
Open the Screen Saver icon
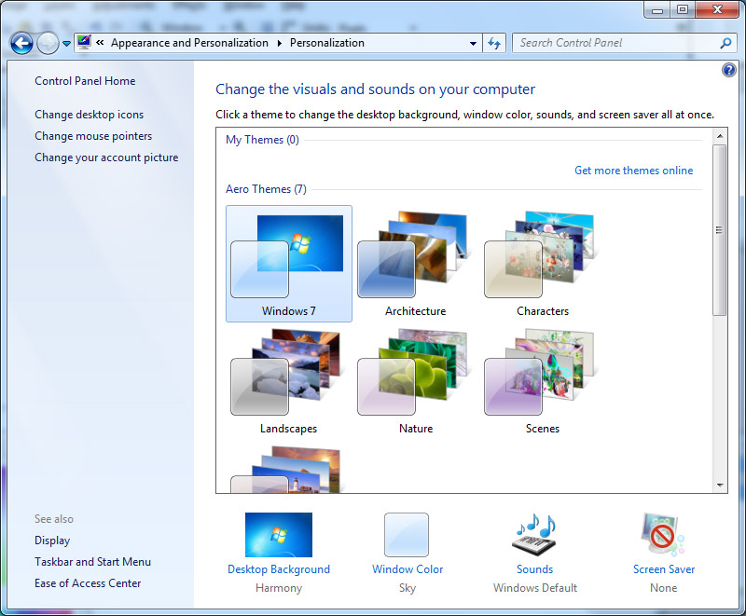click(x=663, y=535)
